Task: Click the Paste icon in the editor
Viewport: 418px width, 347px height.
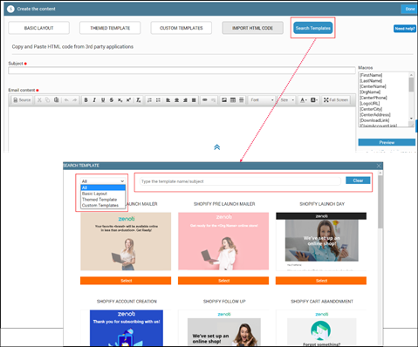Action: 57,100
